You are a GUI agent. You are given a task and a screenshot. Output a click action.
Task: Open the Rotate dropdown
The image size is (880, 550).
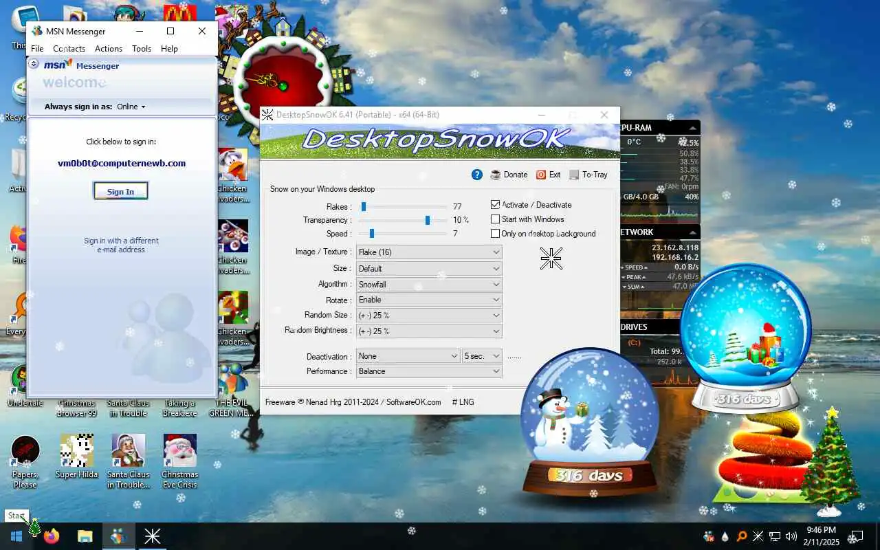tap(429, 300)
